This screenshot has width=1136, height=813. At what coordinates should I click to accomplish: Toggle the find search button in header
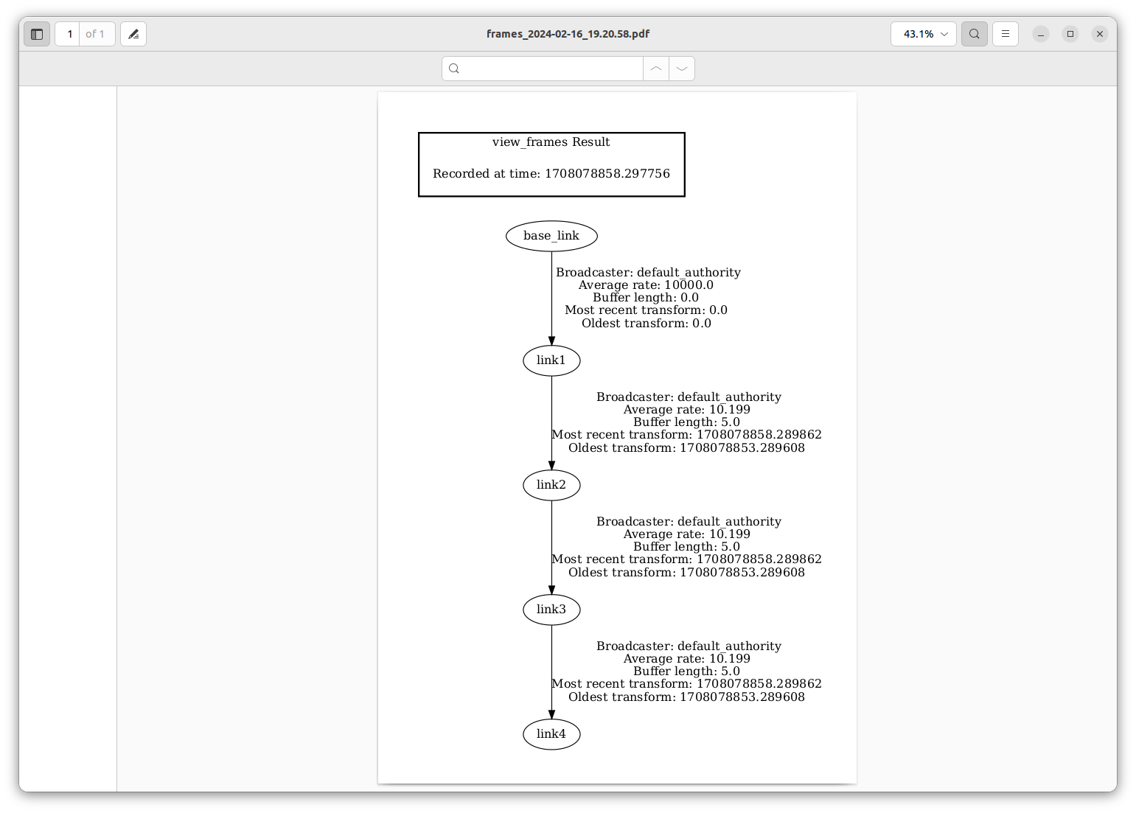(974, 34)
